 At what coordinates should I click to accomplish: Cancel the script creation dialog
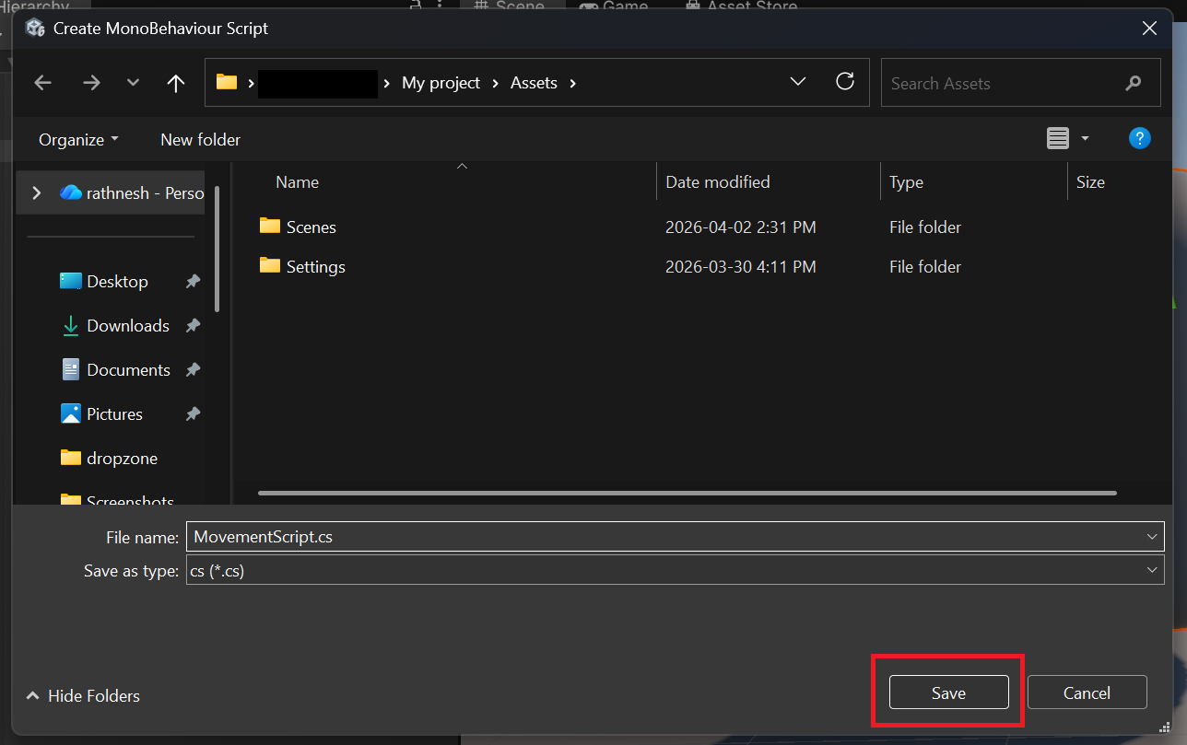pos(1087,692)
